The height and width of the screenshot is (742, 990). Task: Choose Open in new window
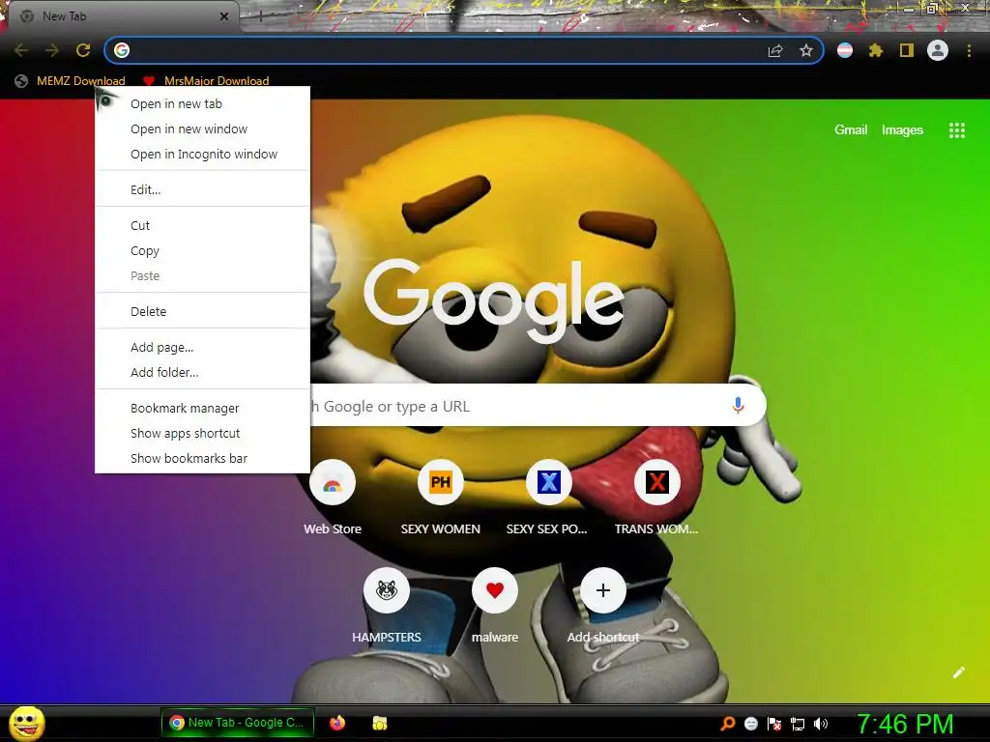point(203,128)
